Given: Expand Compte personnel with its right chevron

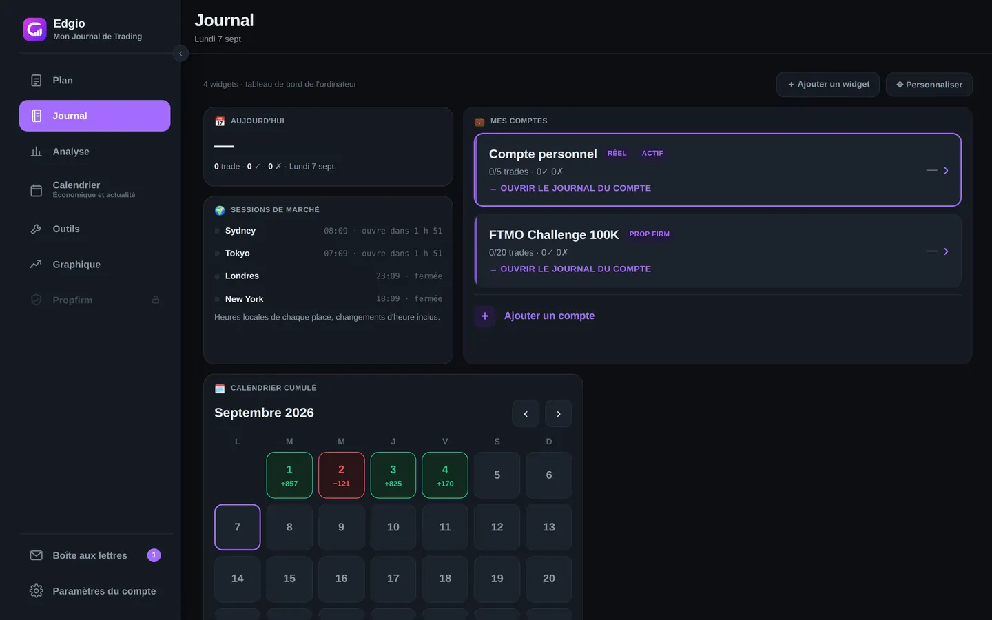Looking at the screenshot, I should 946,170.
